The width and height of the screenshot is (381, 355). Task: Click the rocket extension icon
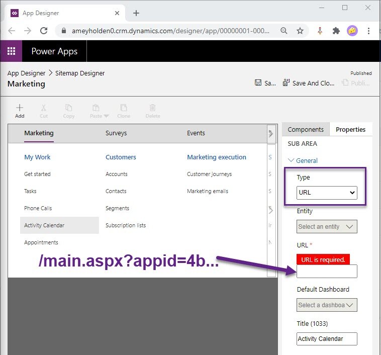click(x=320, y=31)
